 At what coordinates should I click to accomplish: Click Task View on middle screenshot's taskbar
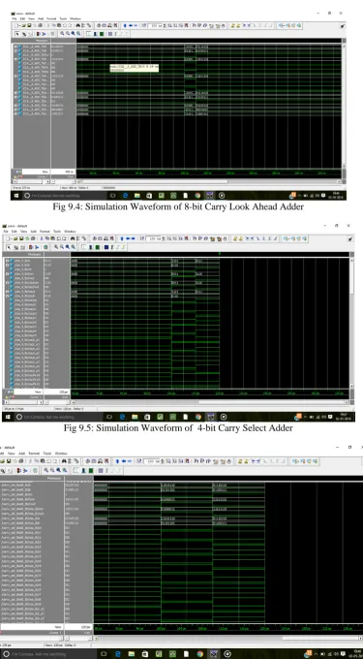pos(109,417)
